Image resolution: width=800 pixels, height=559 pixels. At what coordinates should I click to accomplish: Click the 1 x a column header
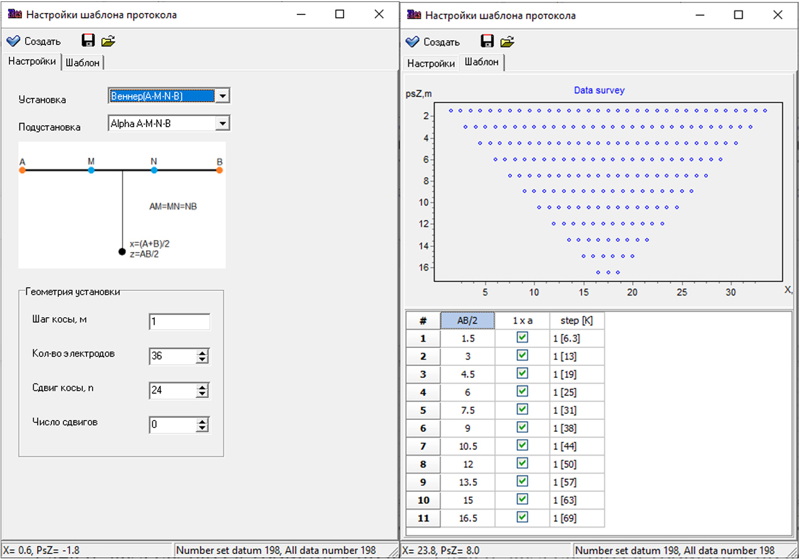point(522,320)
